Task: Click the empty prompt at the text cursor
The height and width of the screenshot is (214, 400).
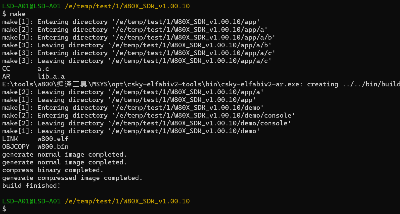Action: tap(10, 209)
